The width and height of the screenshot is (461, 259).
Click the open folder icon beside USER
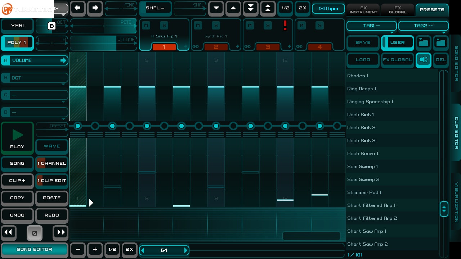424,43
